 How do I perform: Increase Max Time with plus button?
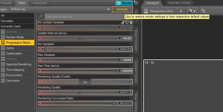119,71
